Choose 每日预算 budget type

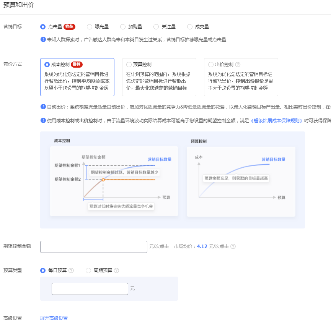[x=43, y=271]
